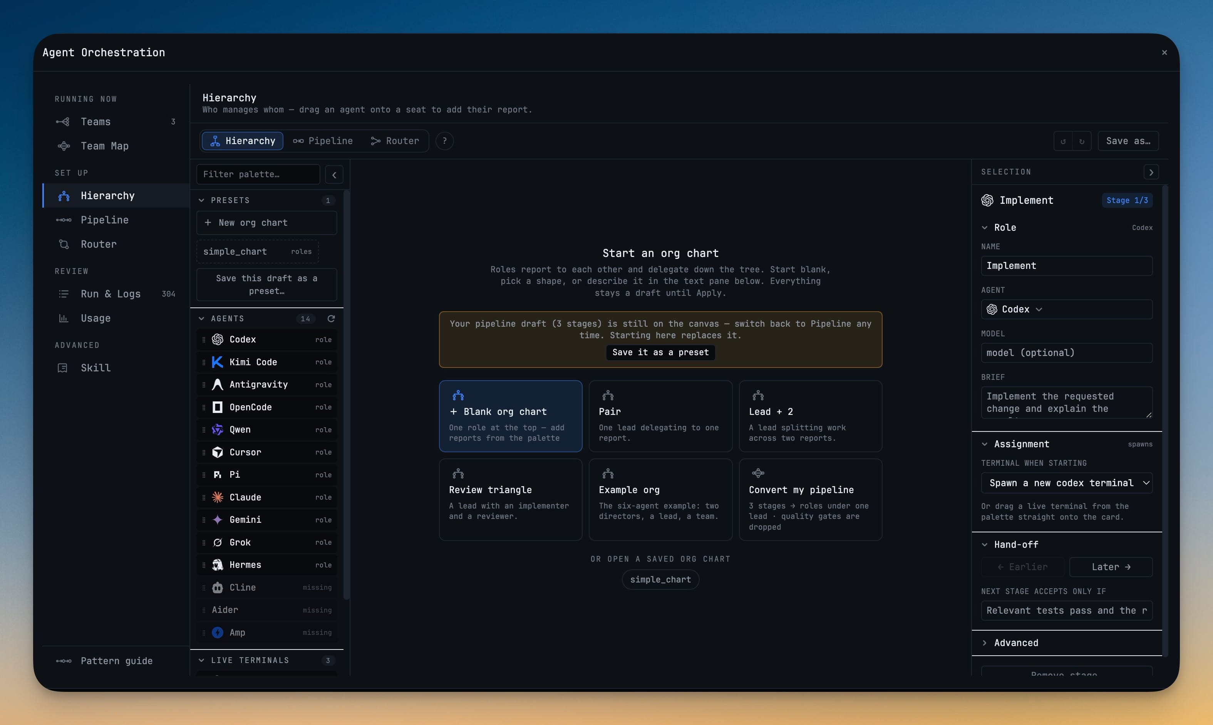Viewport: 1213px width, 725px height.
Task: Collapse the Agents section
Action: click(201, 319)
